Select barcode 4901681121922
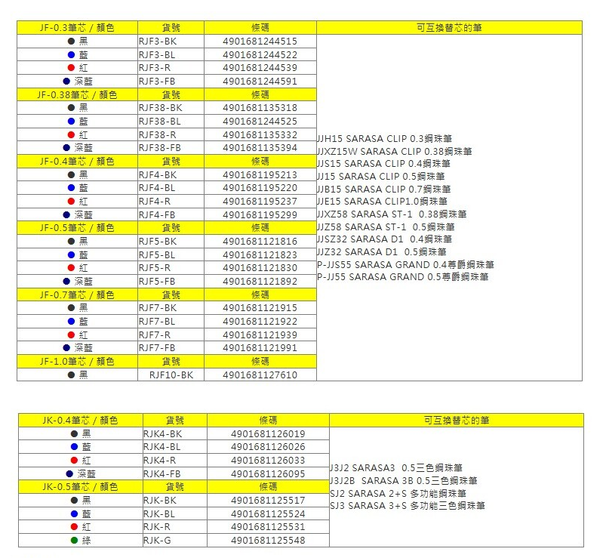Screen dimensions: 606x558 point(260,322)
